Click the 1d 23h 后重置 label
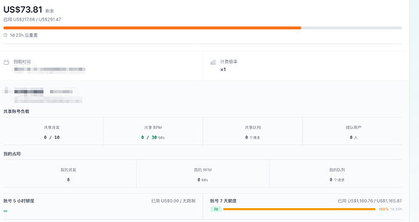Viewport: 419px width, 222px height. tap(24, 35)
